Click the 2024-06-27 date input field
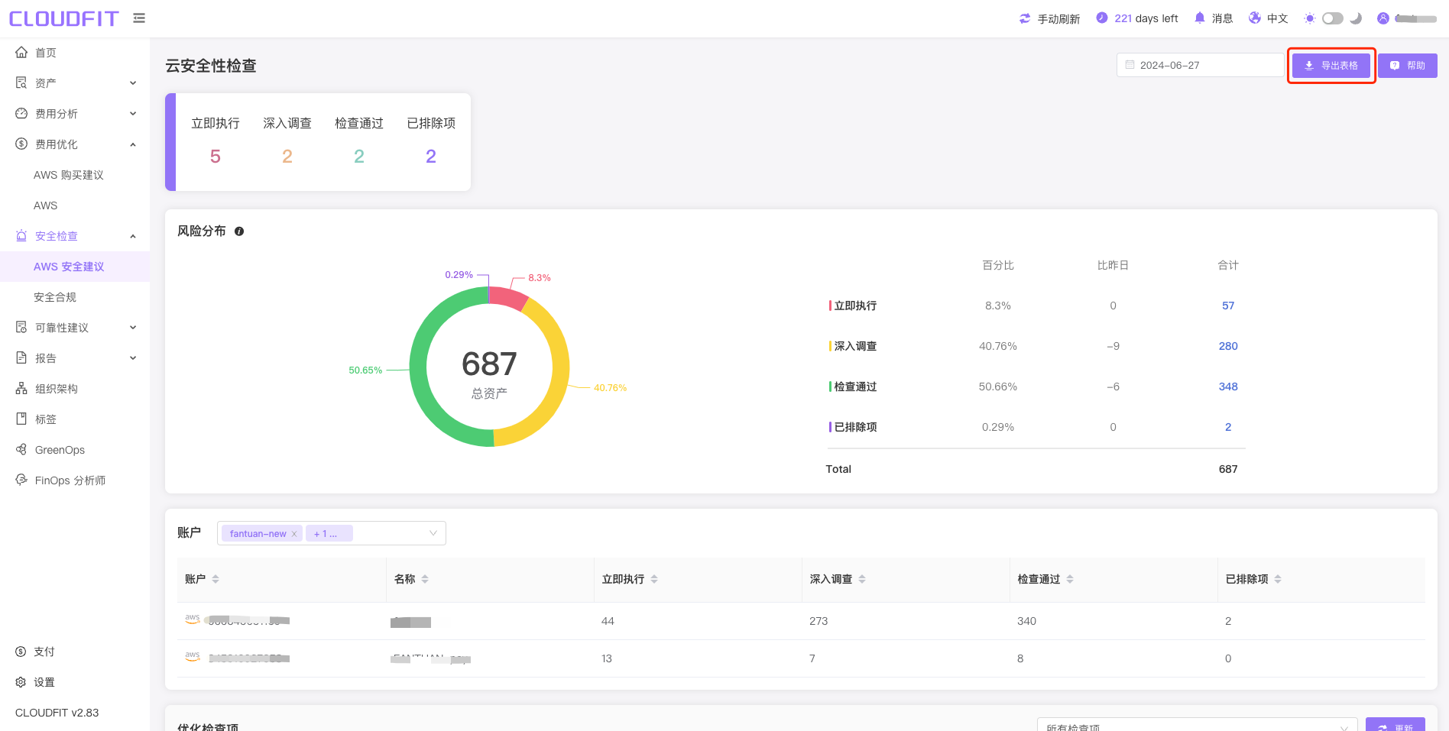This screenshot has width=1449, height=731. pyautogui.click(x=1200, y=65)
